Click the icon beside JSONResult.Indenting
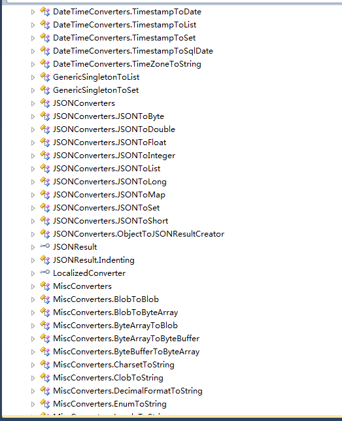The image size is (342, 421). pos(45,260)
